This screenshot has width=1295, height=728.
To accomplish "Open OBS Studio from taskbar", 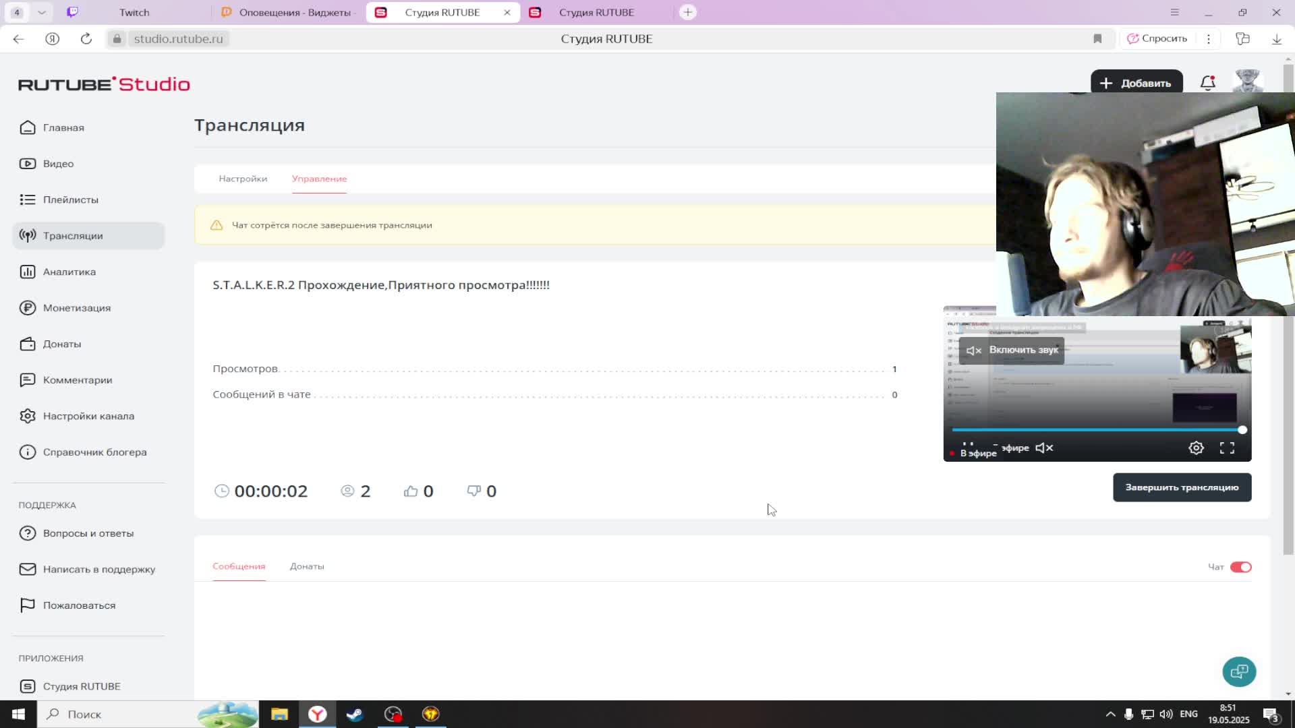I will pos(393,714).
